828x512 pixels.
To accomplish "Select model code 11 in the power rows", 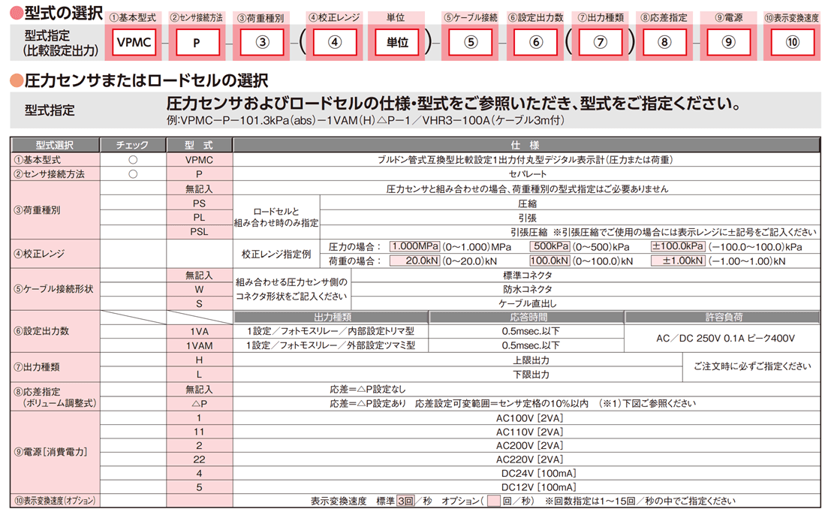I will (x=199, y=432).
